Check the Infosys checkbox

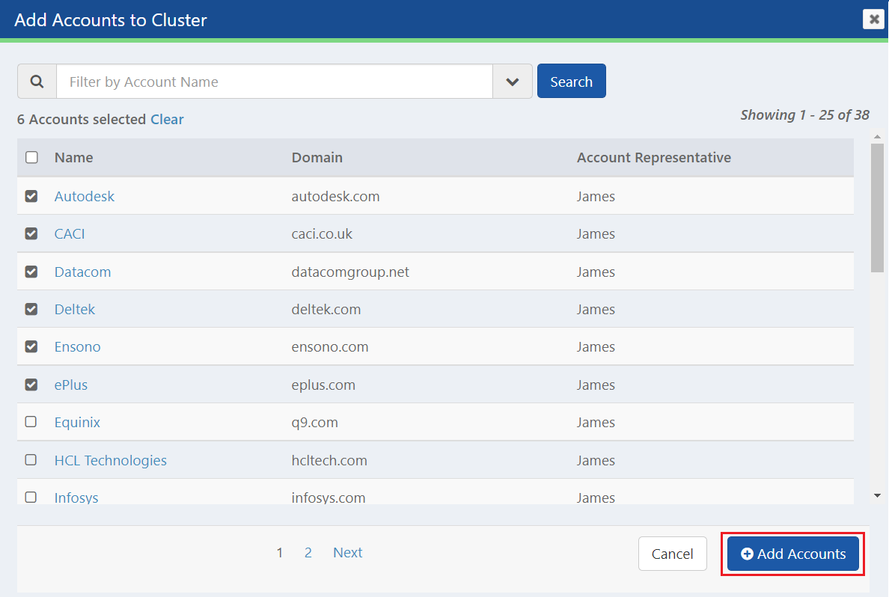tap(31, 497)
